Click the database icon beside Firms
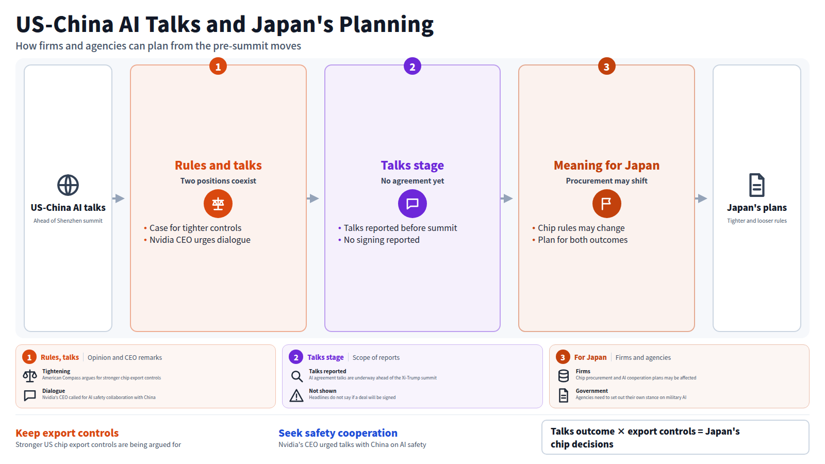 564,376
